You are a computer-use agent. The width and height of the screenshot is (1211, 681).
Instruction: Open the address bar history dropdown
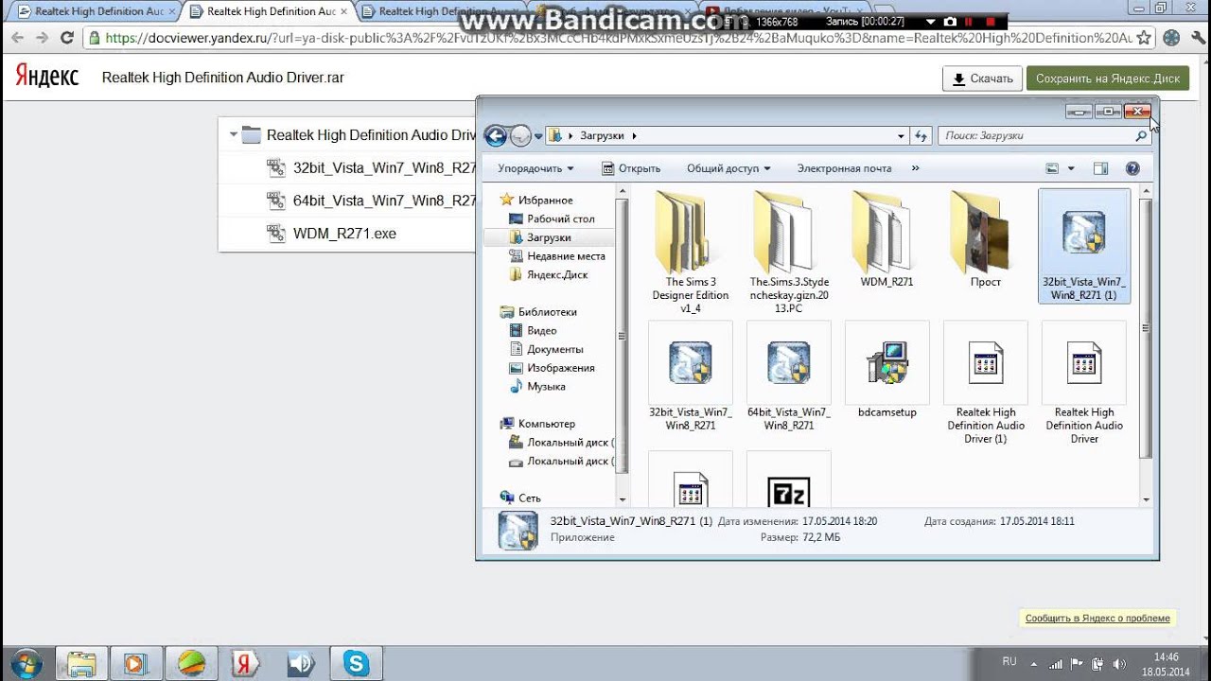(x=901, y=136)
